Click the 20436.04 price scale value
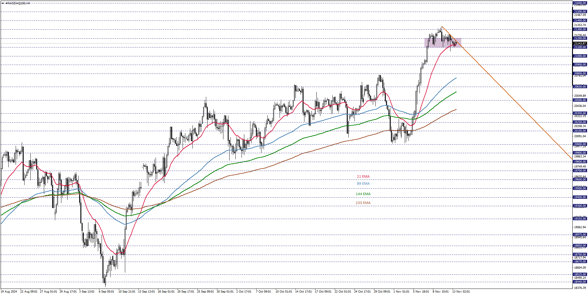The height and width of the screenshot is (295, 588). (x=580, y=106)
